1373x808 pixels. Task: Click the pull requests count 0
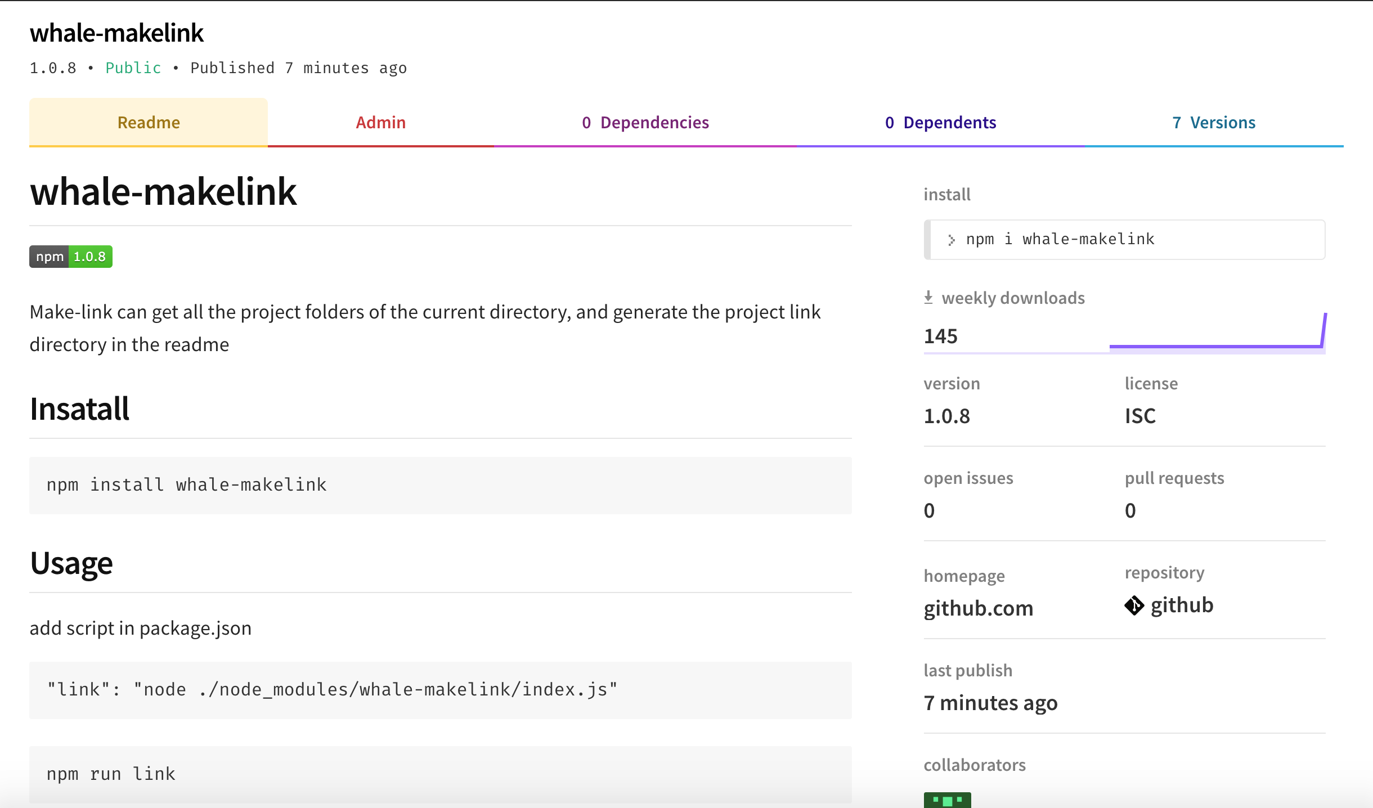pyautogui.click(x=1130, y=510)
